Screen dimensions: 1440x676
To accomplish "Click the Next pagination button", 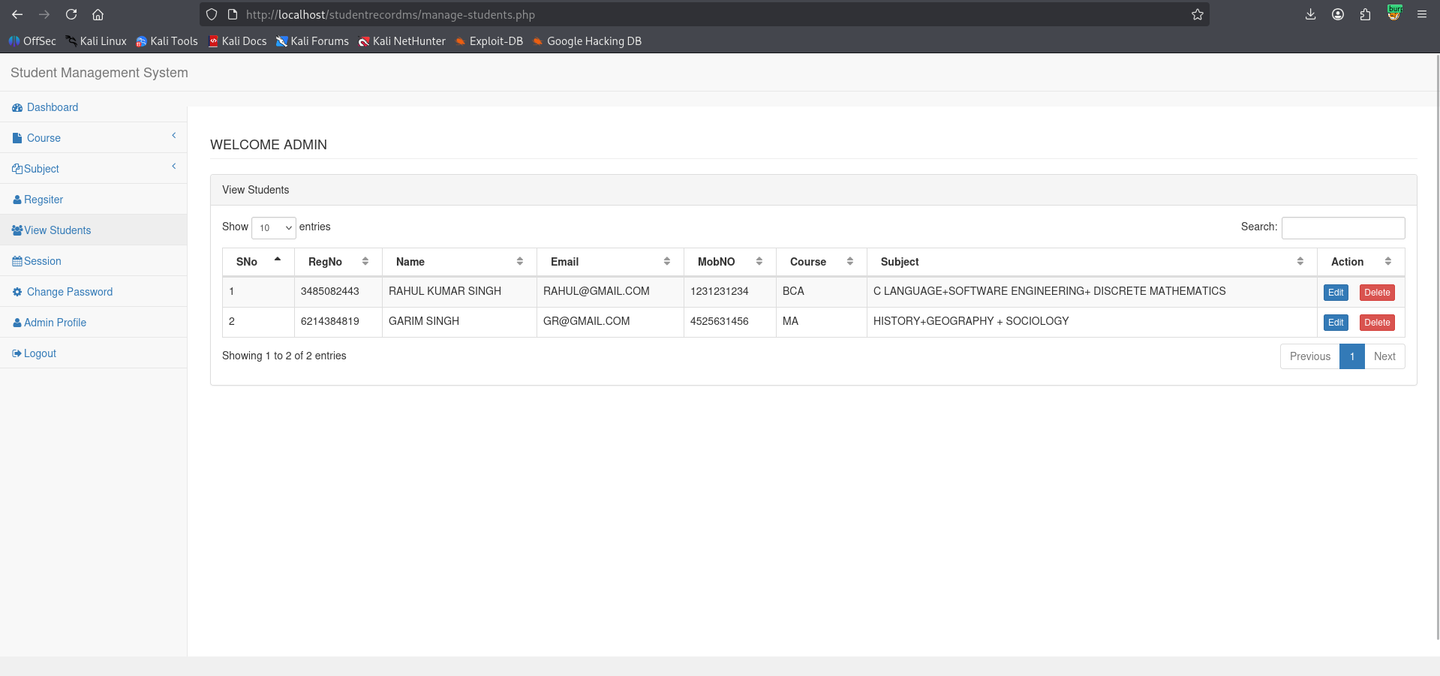I will (1384, 356).
